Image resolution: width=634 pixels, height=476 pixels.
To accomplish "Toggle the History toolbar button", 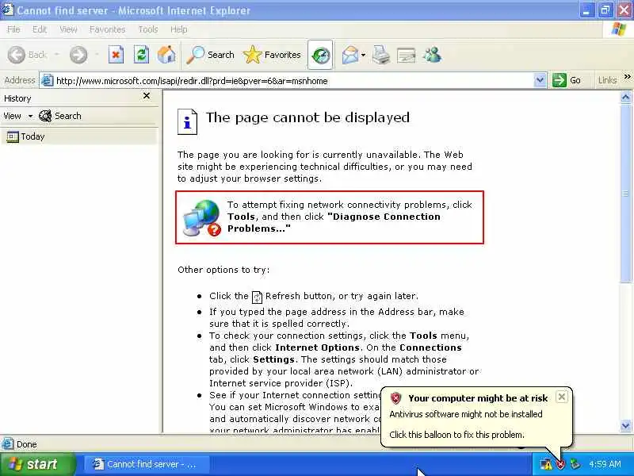I will 320,55.
